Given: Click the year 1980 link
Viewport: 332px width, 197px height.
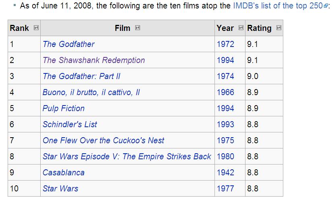Looking at the screenshot, I should click(225, 156).
